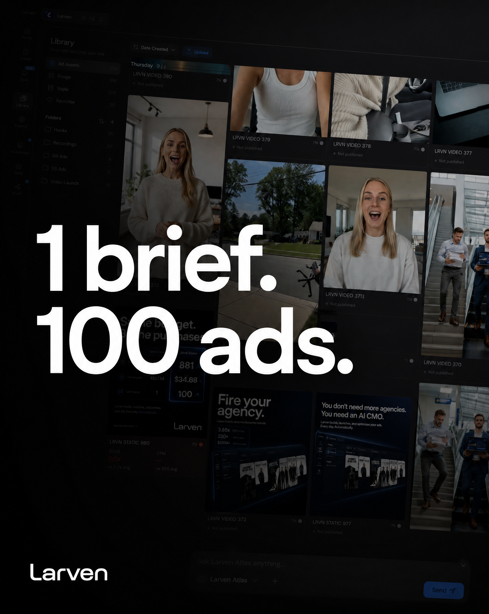Image resolution: width=489 pixels, height=614 pixels.
Task: Click status dot on LRVN VIDEO 379
Action: pos(322,143)
